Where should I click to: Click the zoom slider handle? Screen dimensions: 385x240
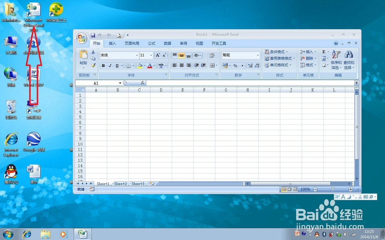pos(333,189)
